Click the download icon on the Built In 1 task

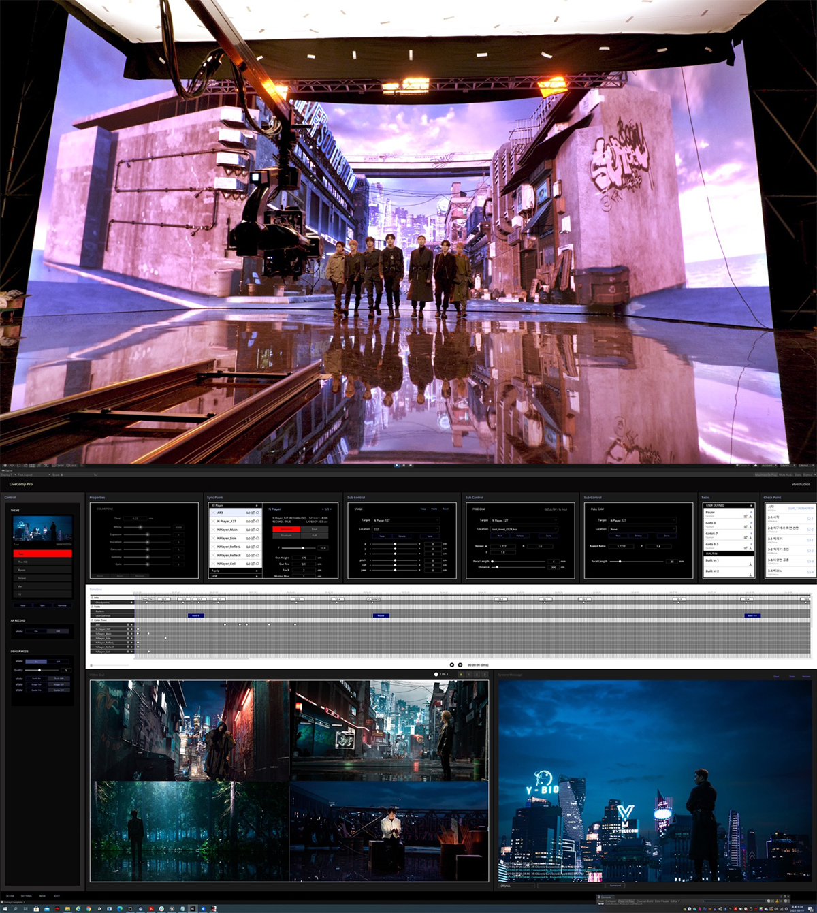click(751, 564)
